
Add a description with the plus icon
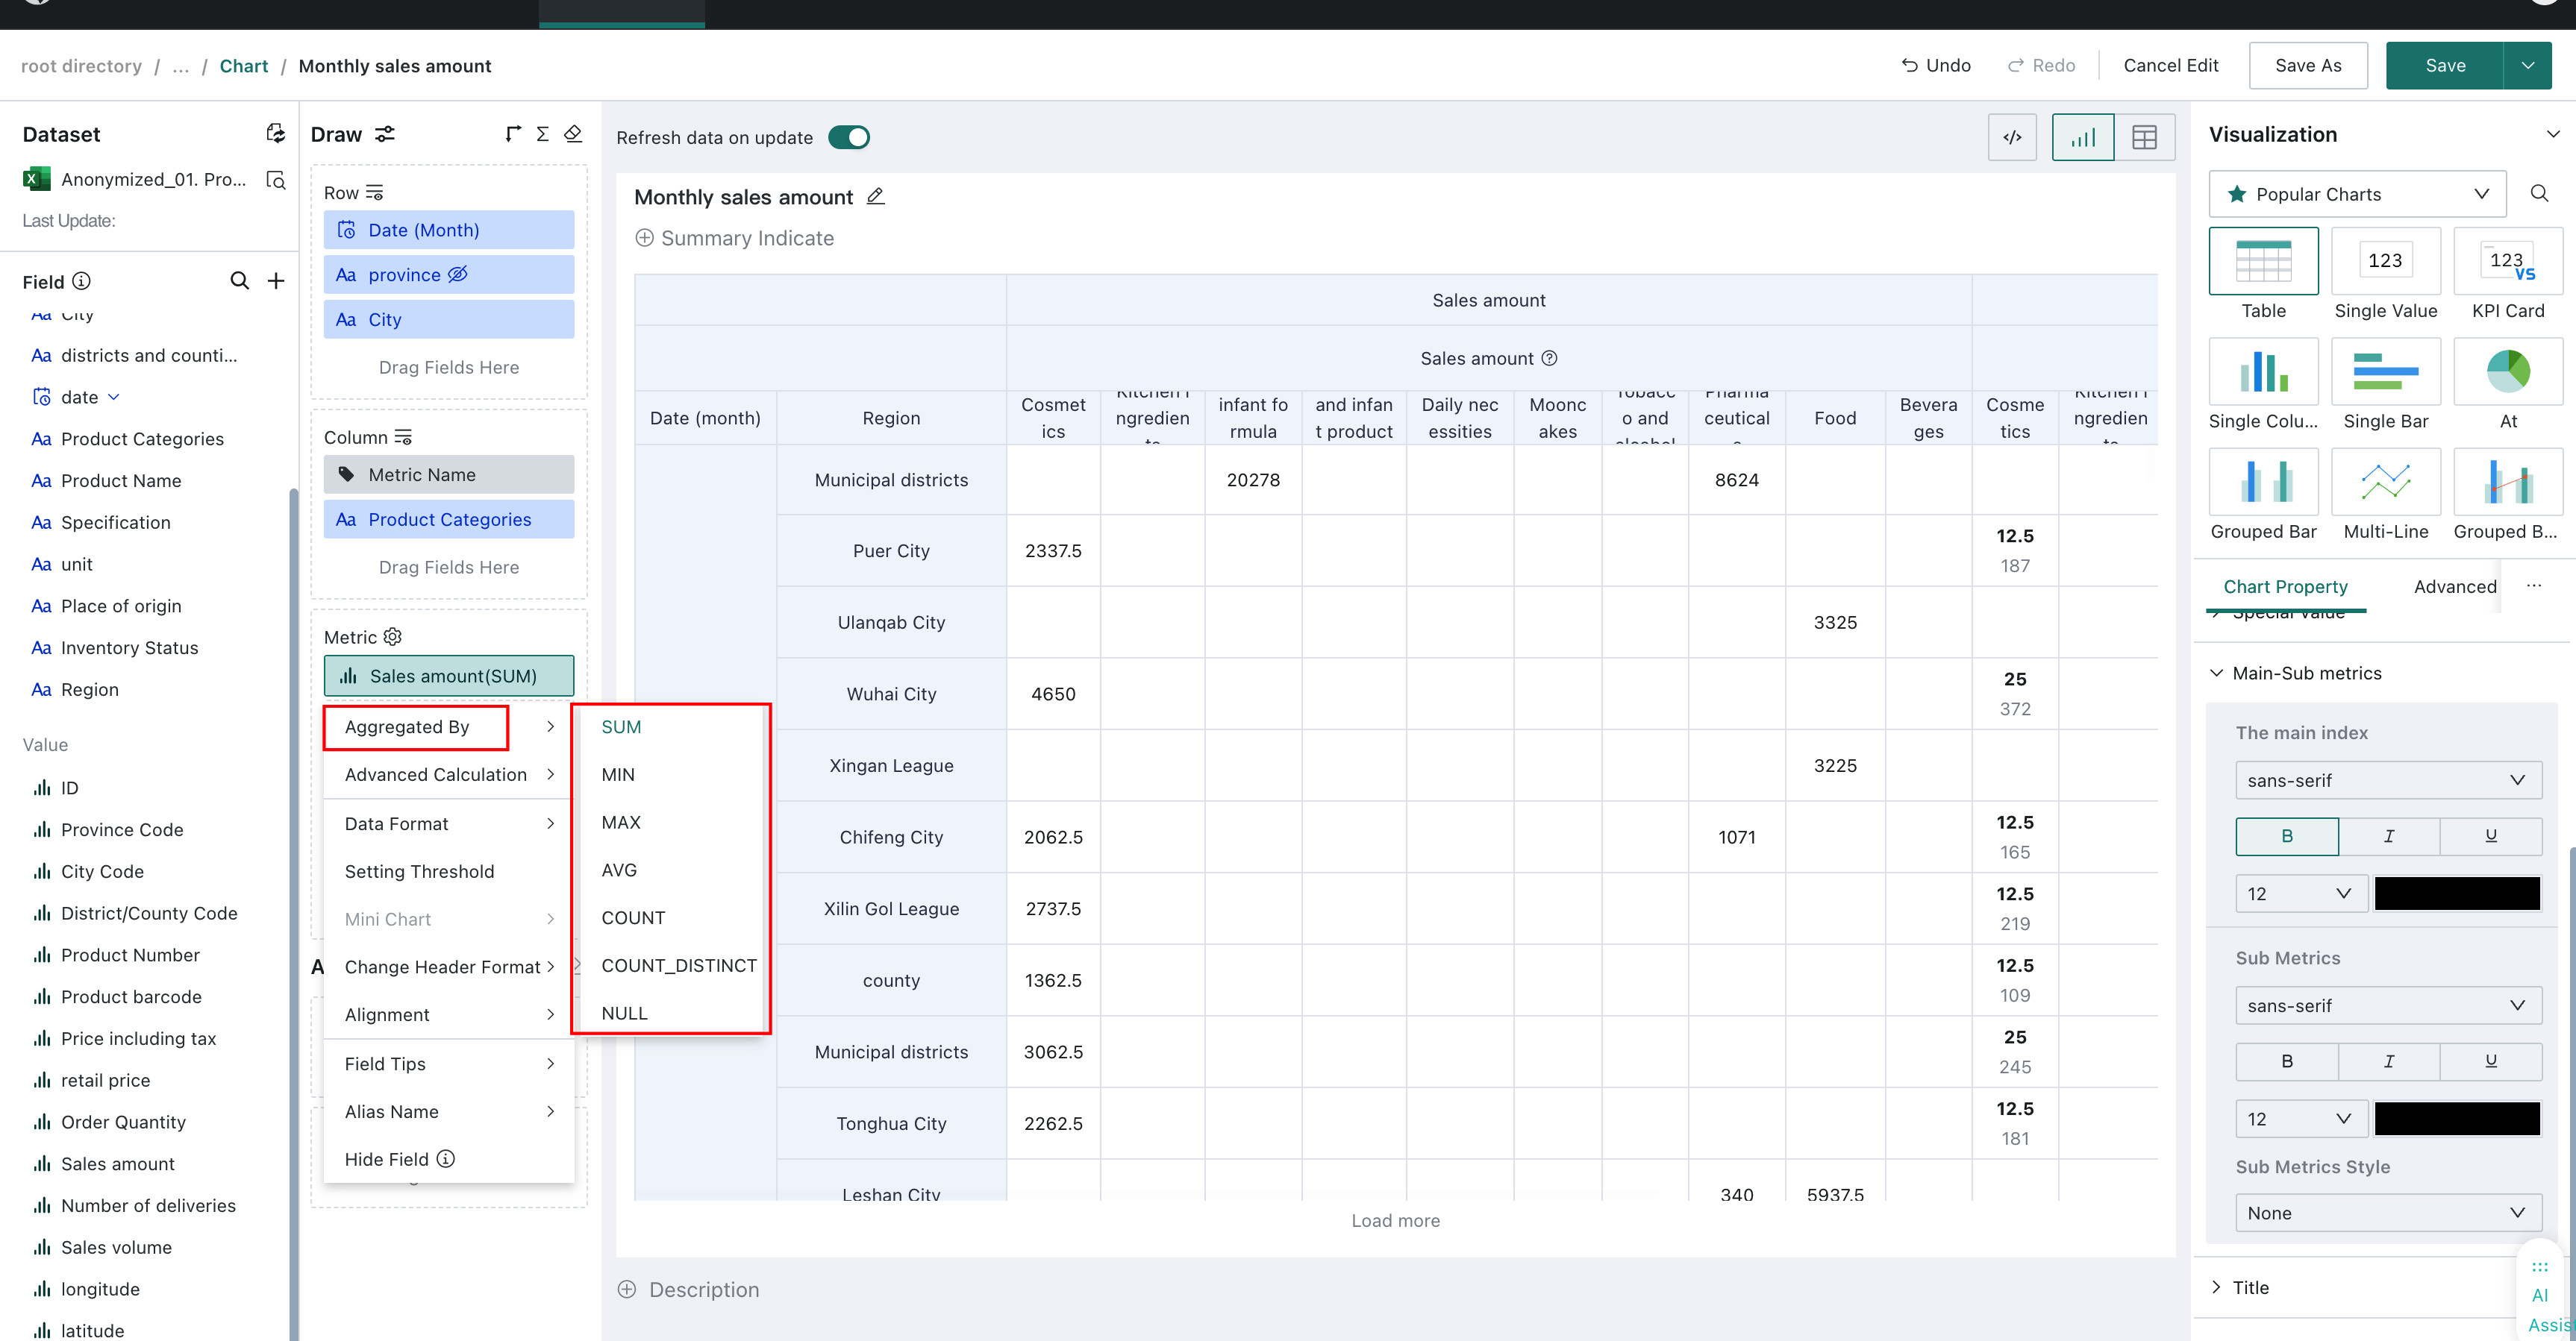point(627,1289)
